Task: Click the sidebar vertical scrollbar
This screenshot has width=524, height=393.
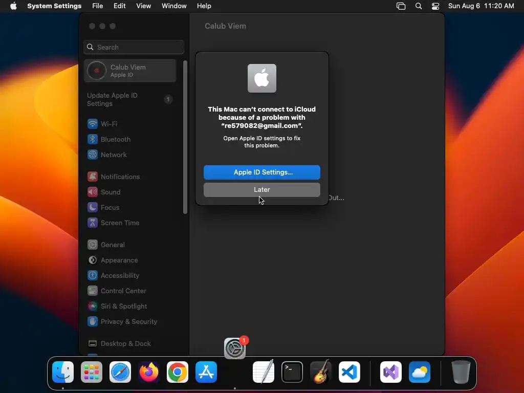Action: (185, 137)
